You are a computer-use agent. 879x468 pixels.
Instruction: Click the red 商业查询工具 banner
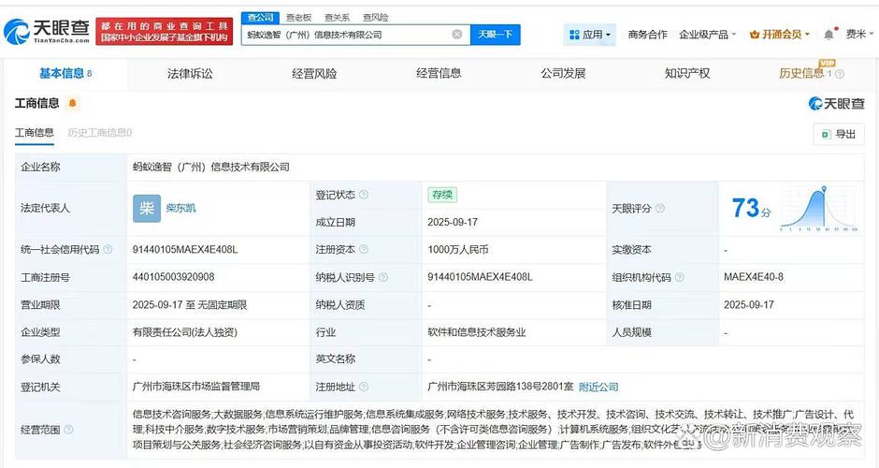(165, 32)
